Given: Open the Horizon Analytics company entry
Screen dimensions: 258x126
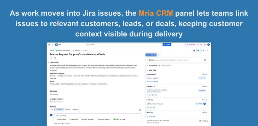Looking at the screenshot, I should click(x=153, y=78).
